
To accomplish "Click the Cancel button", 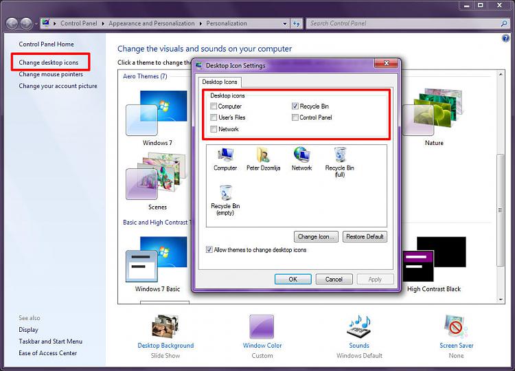I will [334, 280].
